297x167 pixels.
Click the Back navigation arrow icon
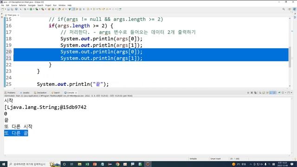(107, 9)
